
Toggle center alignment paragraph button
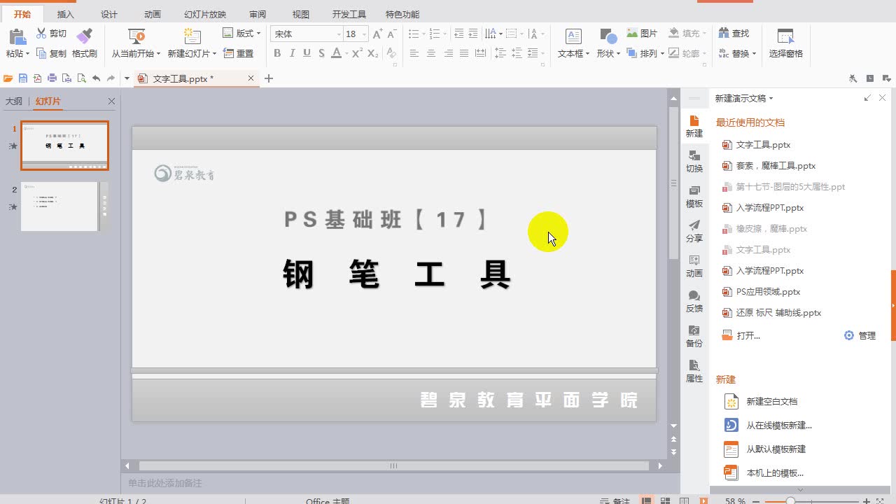pyautogui.click(x=431, y=53)
